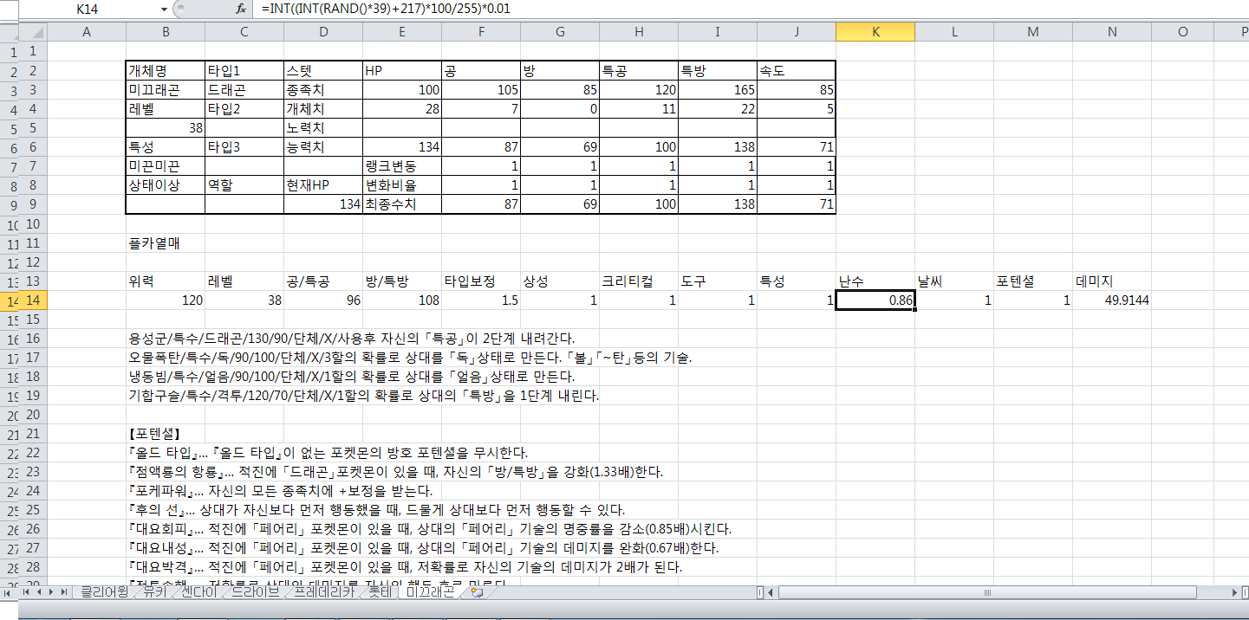This screenshot has width=1249, height=620.
Task: Select column K header
Action: coord(875,32)
